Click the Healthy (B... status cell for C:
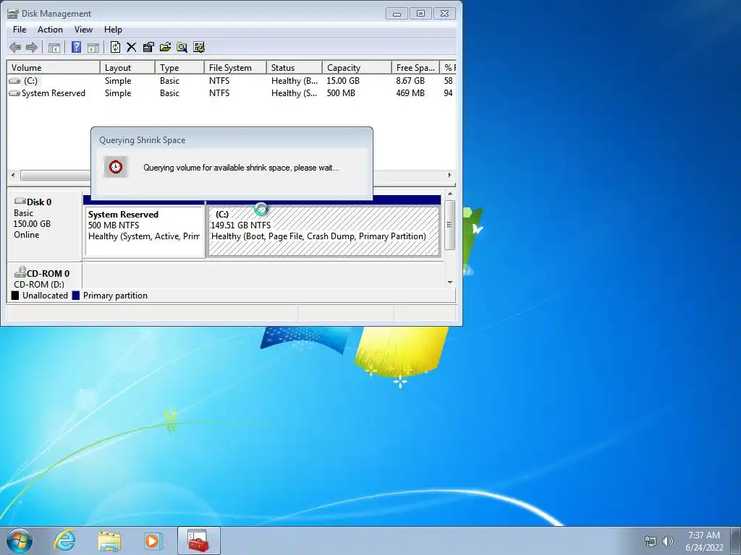The width and height of the screenshot is (741, 555). coord(295,81)
